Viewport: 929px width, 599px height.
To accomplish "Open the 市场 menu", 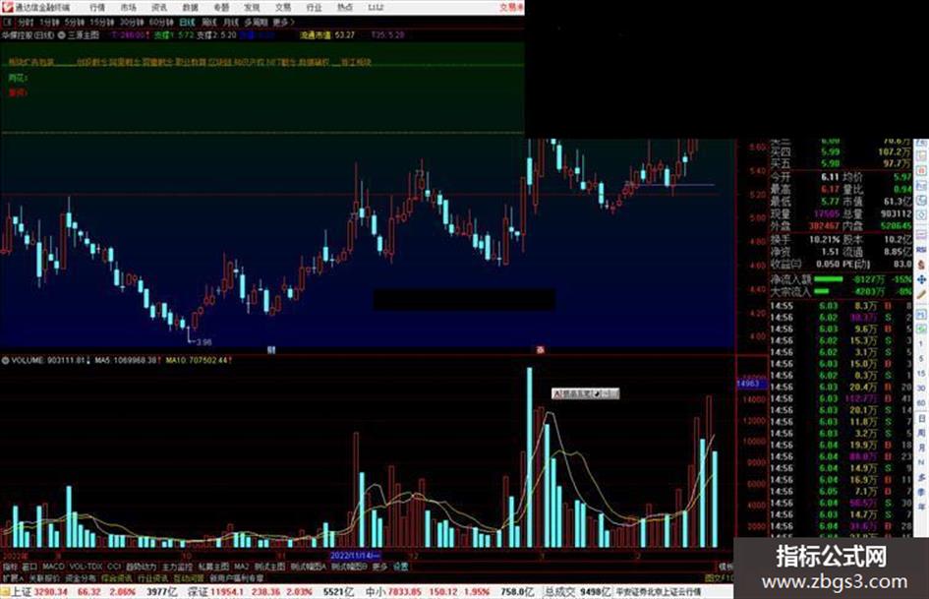I will (128, 7).
